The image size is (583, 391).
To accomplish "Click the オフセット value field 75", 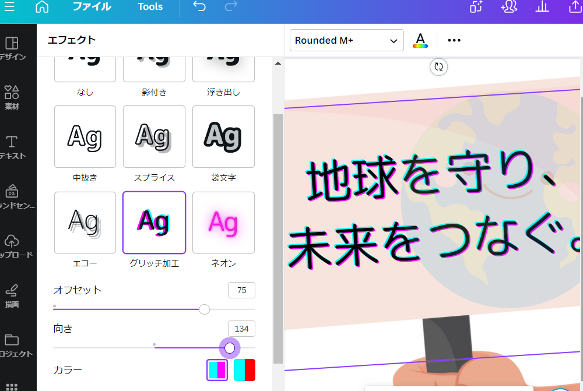I will (242, 290).
